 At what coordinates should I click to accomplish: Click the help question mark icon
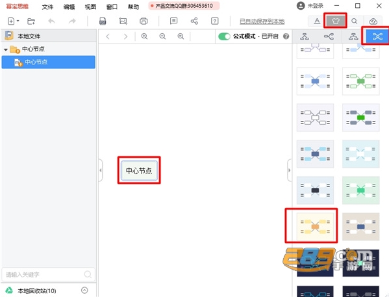coord(215,21)
